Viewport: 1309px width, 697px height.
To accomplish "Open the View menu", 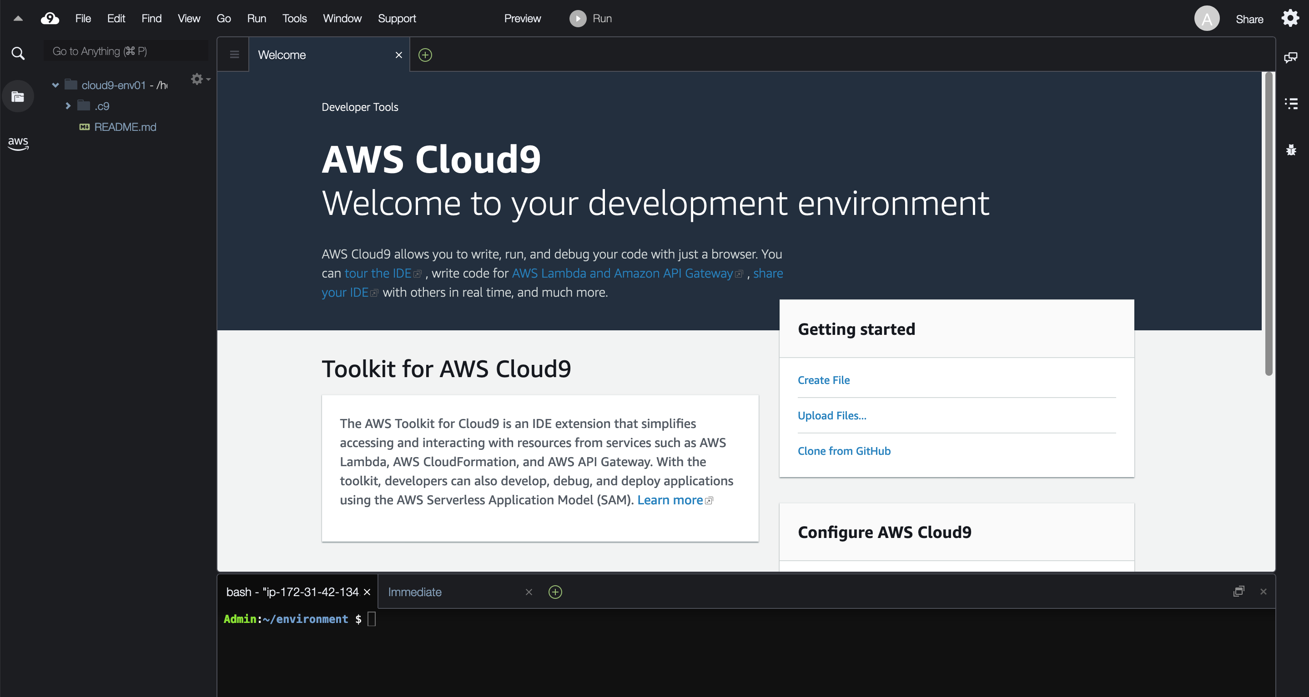I will click(189, 19).
